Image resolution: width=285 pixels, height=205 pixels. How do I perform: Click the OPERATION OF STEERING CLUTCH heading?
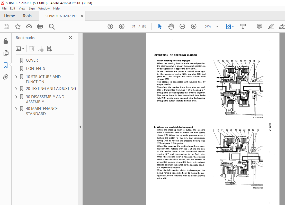click(176, 55)
